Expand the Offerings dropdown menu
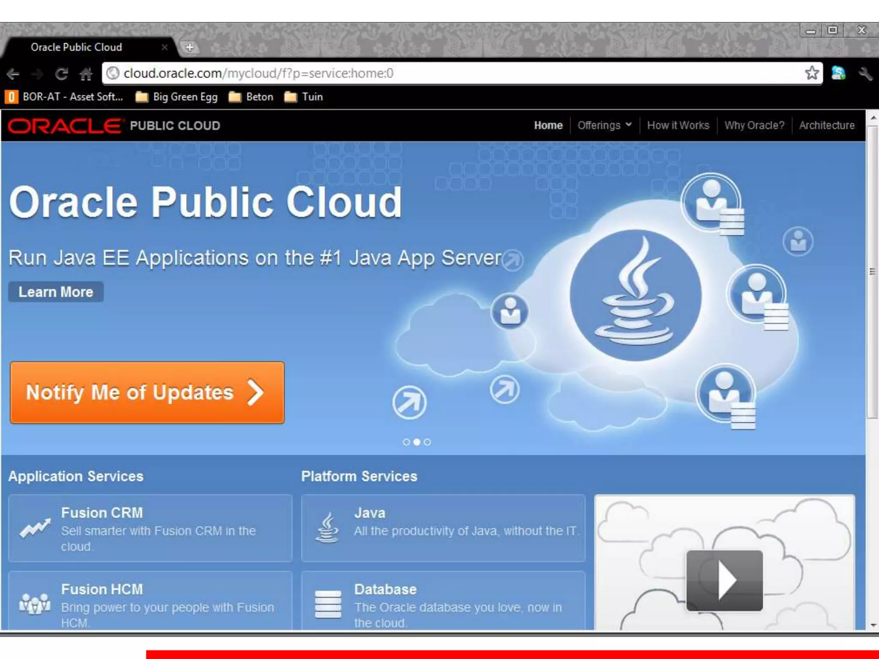The height and width of the screenshot is (659, 879). pyautogui.click(x=604, y=125)
